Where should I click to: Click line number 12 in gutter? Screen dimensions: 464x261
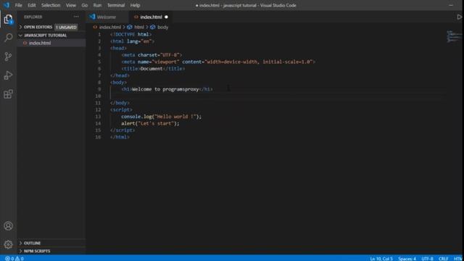(98, 109)
